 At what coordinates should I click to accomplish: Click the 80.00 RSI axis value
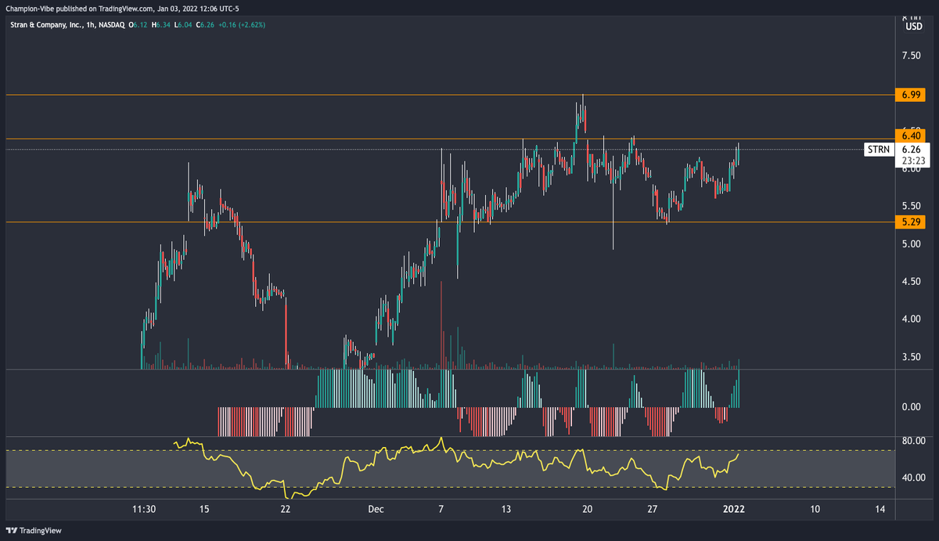(x=913, y=440)
